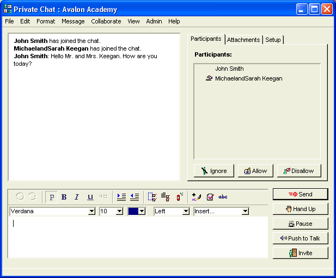
Task: Select MichaelandSarah Keegan in participants list
Action: click(248, 78)
